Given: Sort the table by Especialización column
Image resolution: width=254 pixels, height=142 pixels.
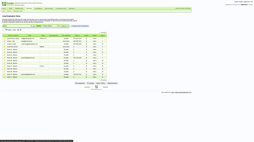Looking at the screenshot, I should 54,35.
